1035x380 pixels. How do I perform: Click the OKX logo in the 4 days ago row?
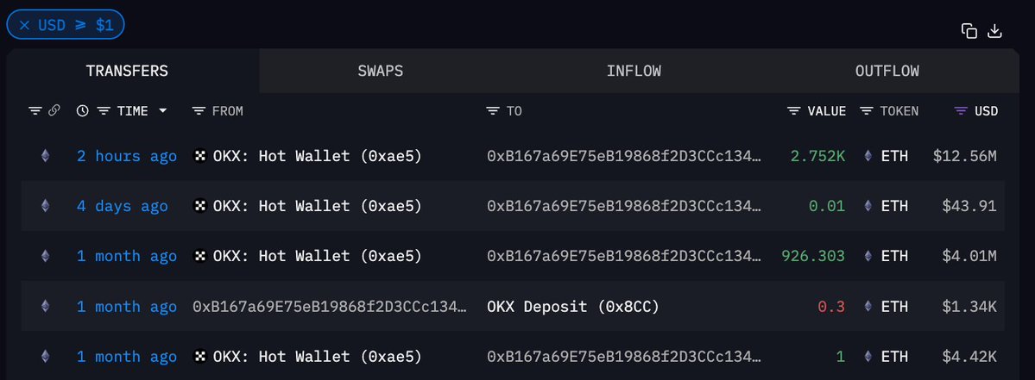pos(200,206)
